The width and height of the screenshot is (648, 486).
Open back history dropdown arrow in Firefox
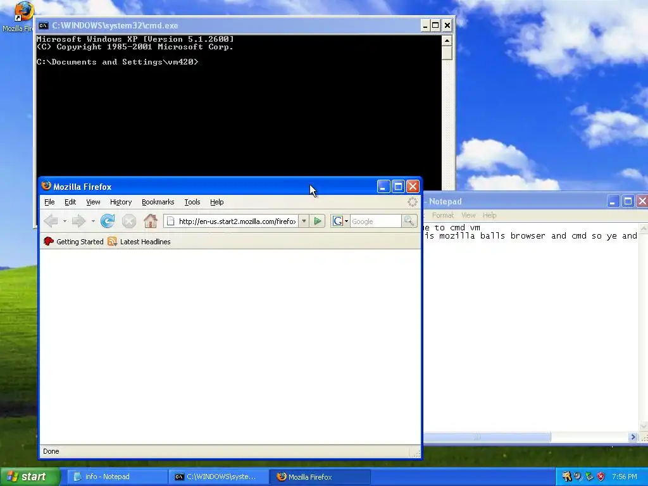point(65,221)
